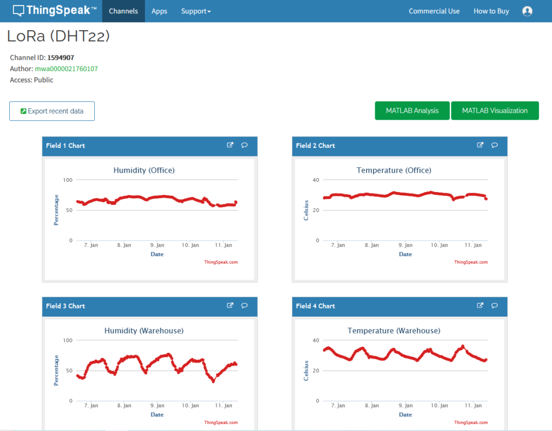Screen dimensions: 552x431
Task: Open comments for Field 1 Chart
Action: (244, 145)
